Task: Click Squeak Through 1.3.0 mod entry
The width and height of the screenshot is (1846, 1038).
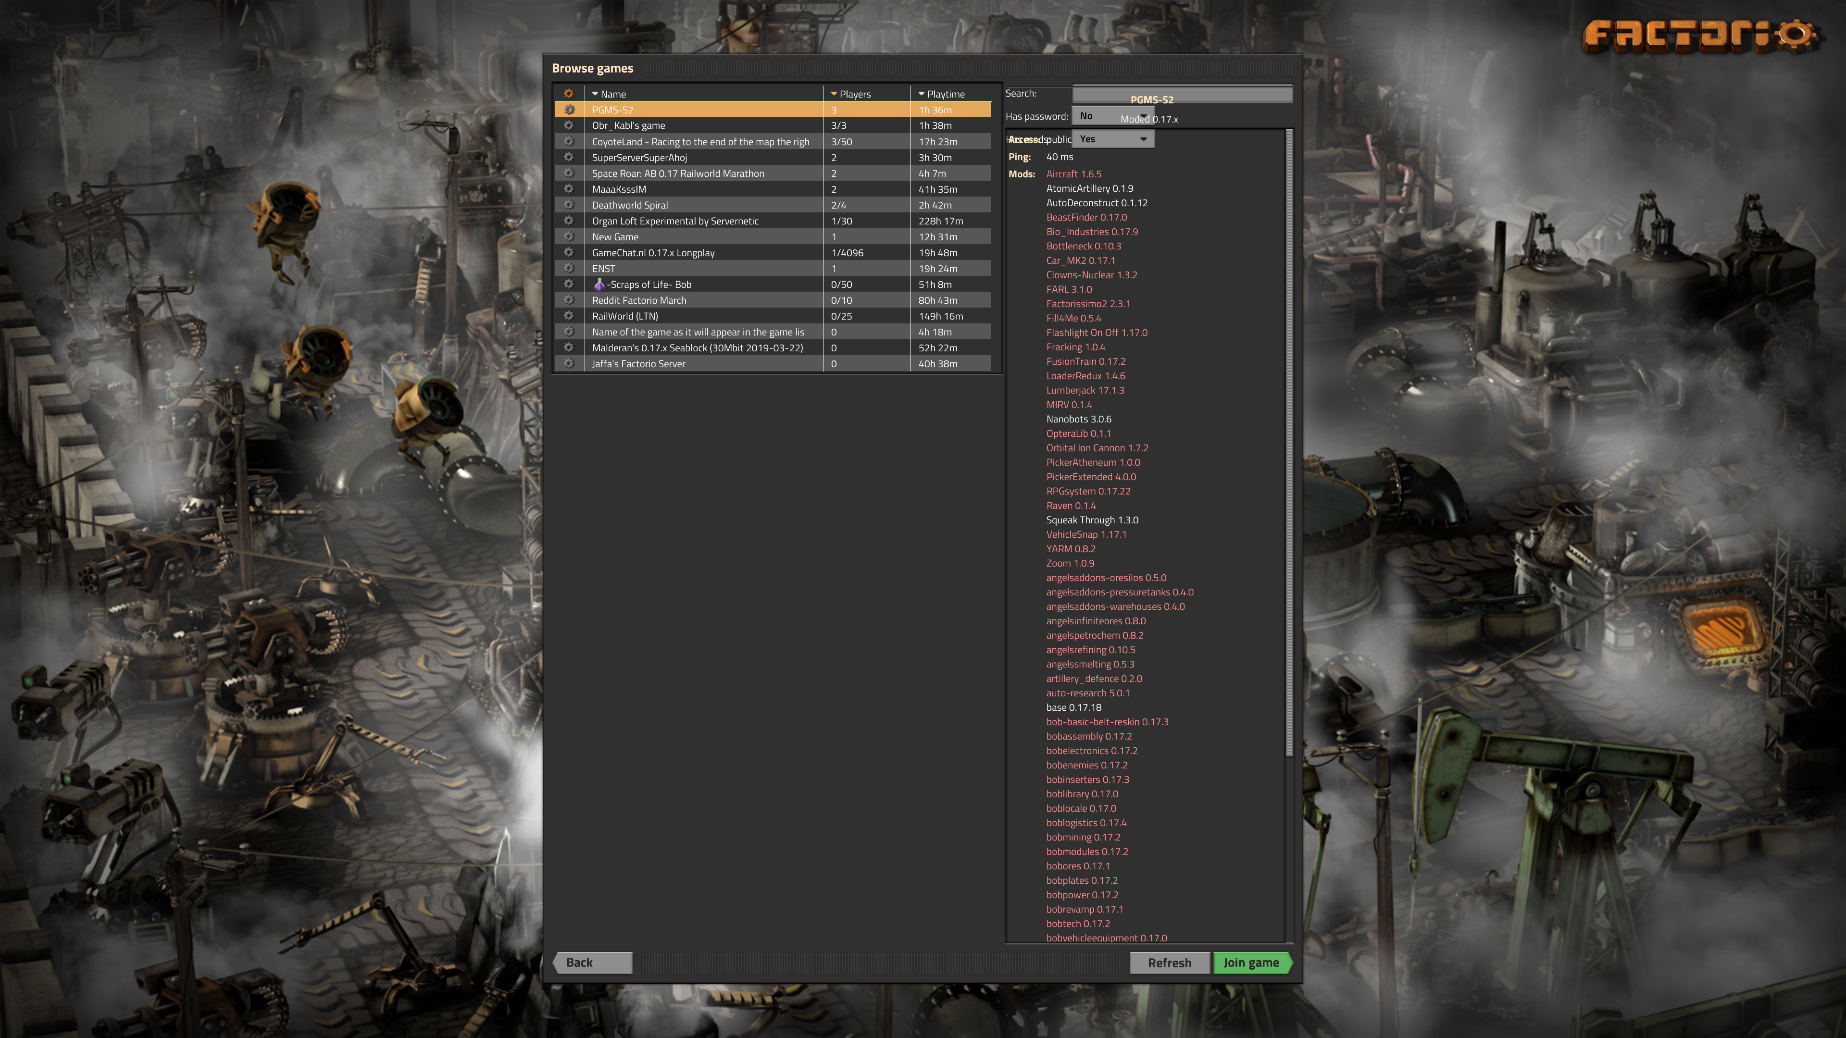Action: (x=1092, y=519)
